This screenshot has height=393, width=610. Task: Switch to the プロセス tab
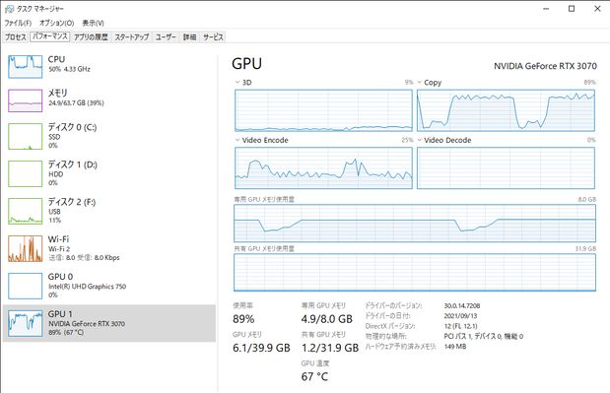[16, 36]
